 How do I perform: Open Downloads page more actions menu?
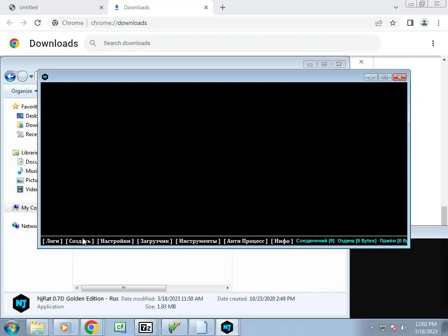tap(433, 43)
